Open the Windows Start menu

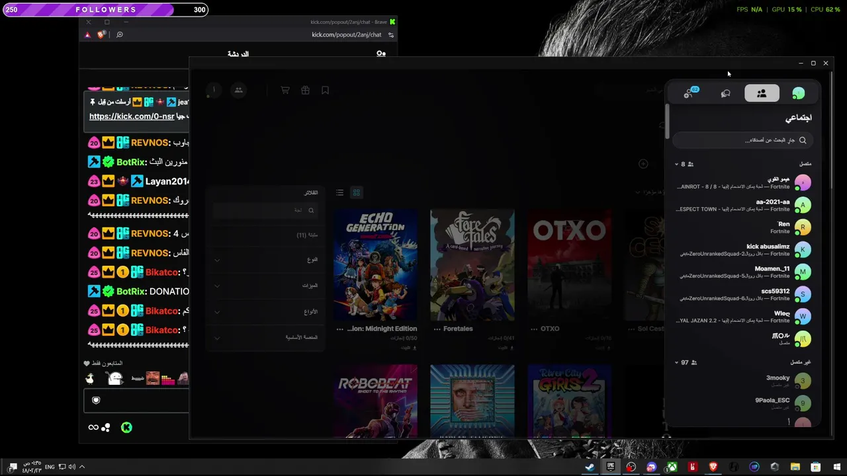(x=836, y=467)
